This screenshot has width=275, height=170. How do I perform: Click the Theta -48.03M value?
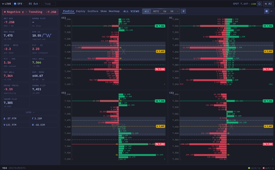pyautogui.click(x=44, y=125)
